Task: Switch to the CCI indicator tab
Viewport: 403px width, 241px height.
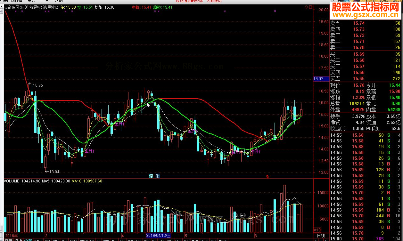Action: tap(178, 239)
